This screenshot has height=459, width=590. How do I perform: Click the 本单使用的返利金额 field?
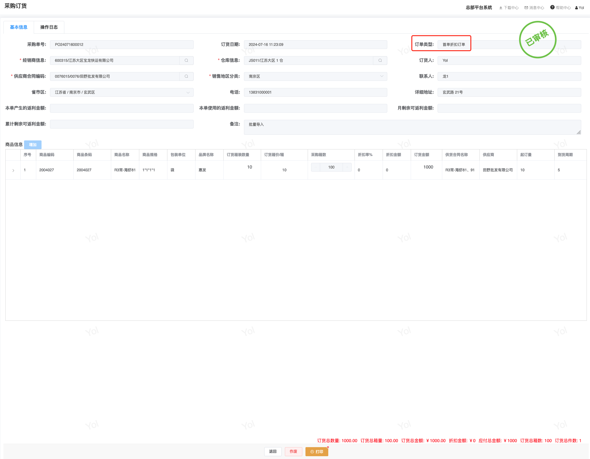[x=315, y=108]
